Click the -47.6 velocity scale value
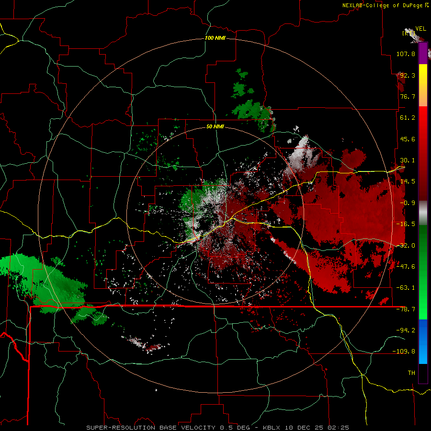The image size is (431, 431). [406, 267]
